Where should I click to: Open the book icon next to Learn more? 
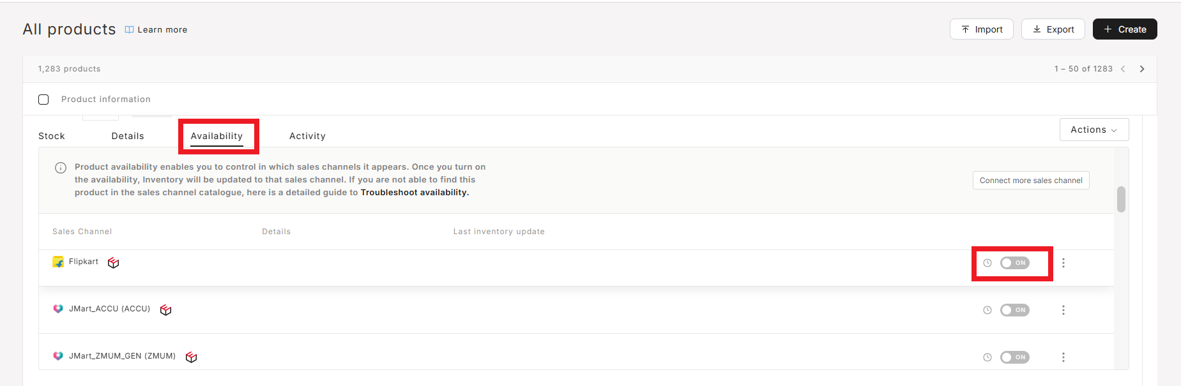[129, 29]
